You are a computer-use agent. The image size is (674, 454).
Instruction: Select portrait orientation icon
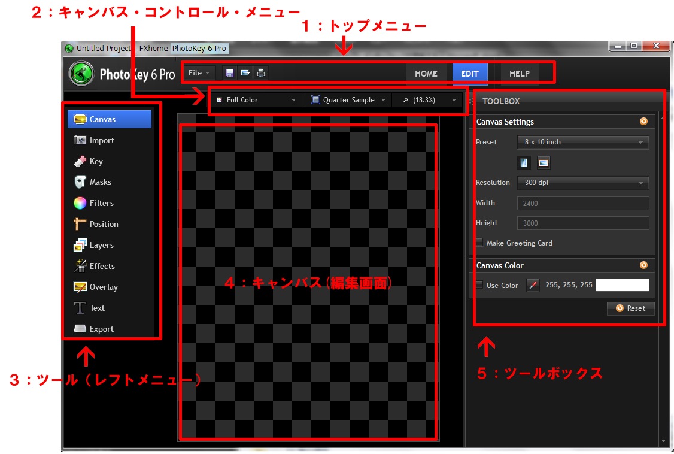click(x=524, y=162)
